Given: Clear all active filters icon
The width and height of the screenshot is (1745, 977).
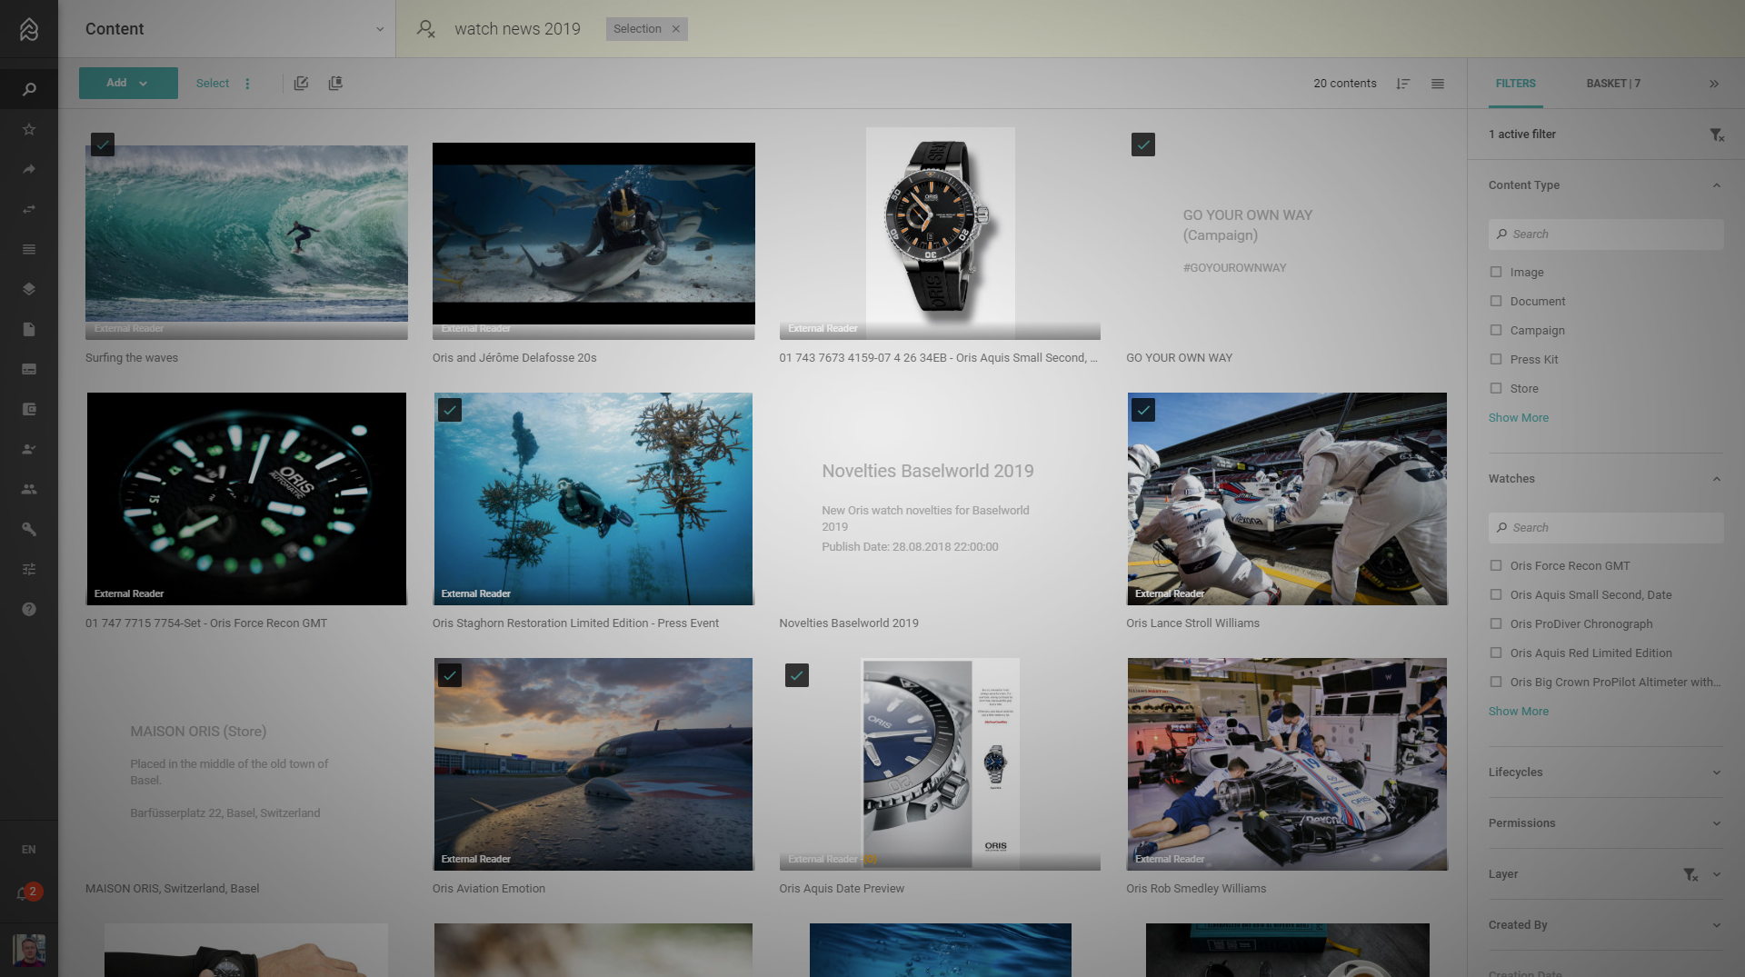Looking at the screenshot, I should coord(1716,135).
